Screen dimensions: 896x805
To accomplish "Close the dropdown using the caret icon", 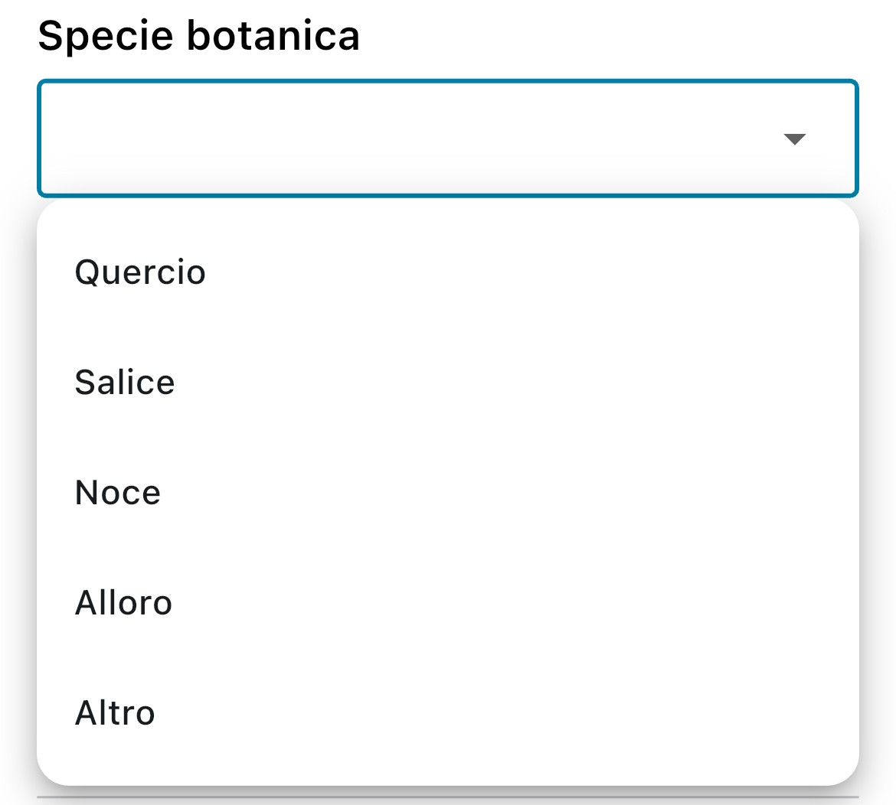I will (x=794, y=139).
